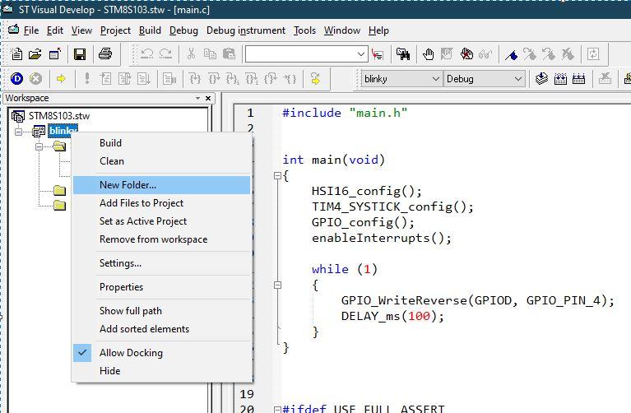Remove all breakpoints with crossed-out hand icon

pos(466,54)
